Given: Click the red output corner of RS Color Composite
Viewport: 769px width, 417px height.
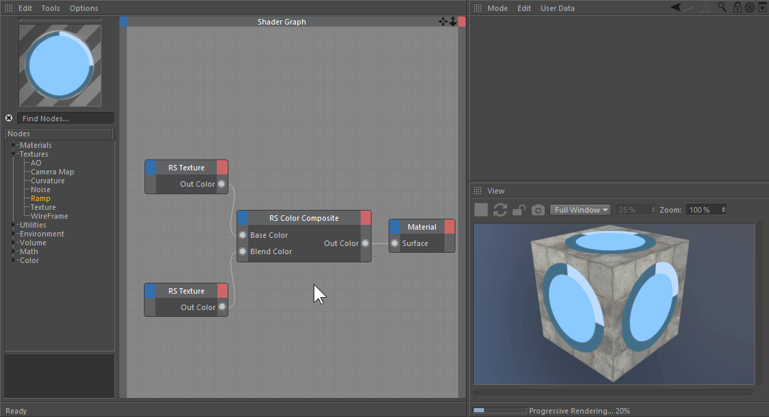Looking at the screenshot, I should coord(366,218).
